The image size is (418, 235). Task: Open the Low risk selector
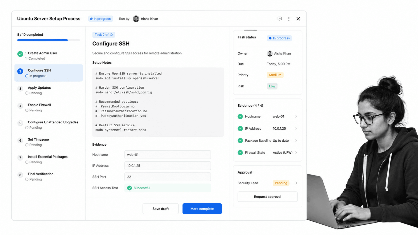272,86
